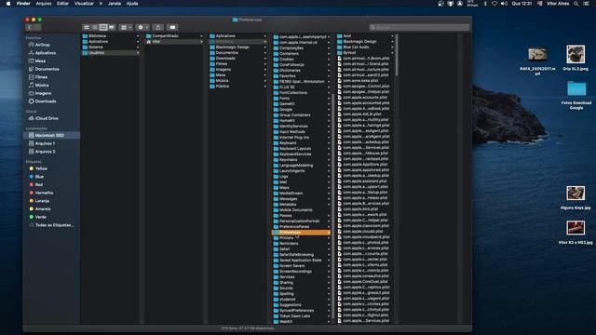Viewport: 596px width, 335px height.
Task: Open Música in the sidebar
Action: [x=42, y=85]
